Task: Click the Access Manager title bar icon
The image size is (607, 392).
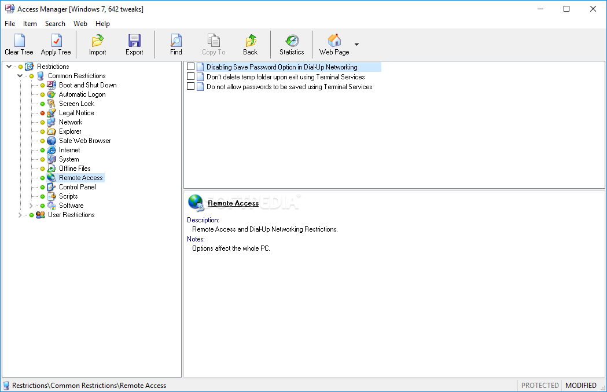Action: coord(10,9)
